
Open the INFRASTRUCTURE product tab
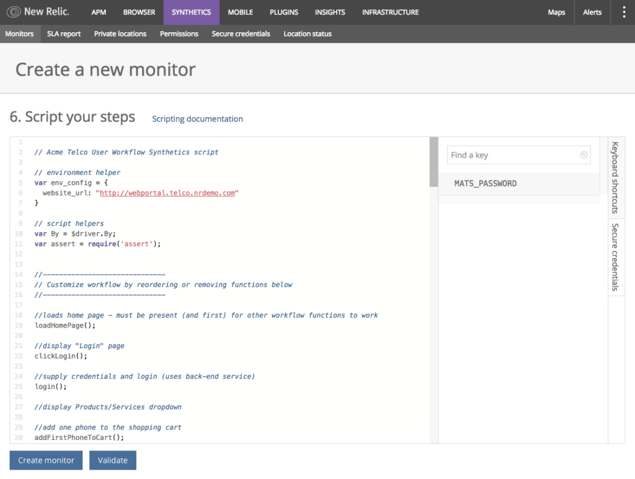[x=391, y=12]
